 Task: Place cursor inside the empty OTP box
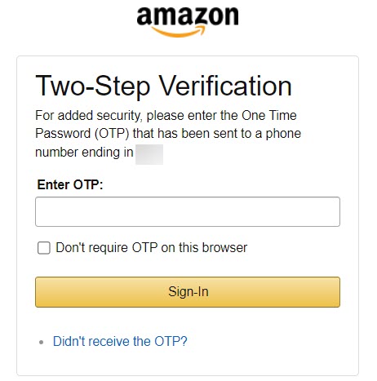[x=188, y=211]
